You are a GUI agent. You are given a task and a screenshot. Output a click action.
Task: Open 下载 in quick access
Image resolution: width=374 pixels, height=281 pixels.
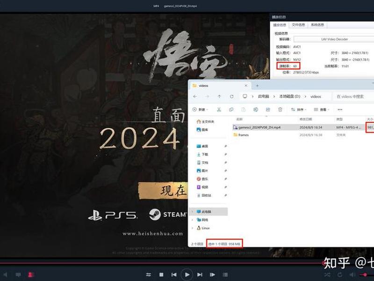pos(202,155)
